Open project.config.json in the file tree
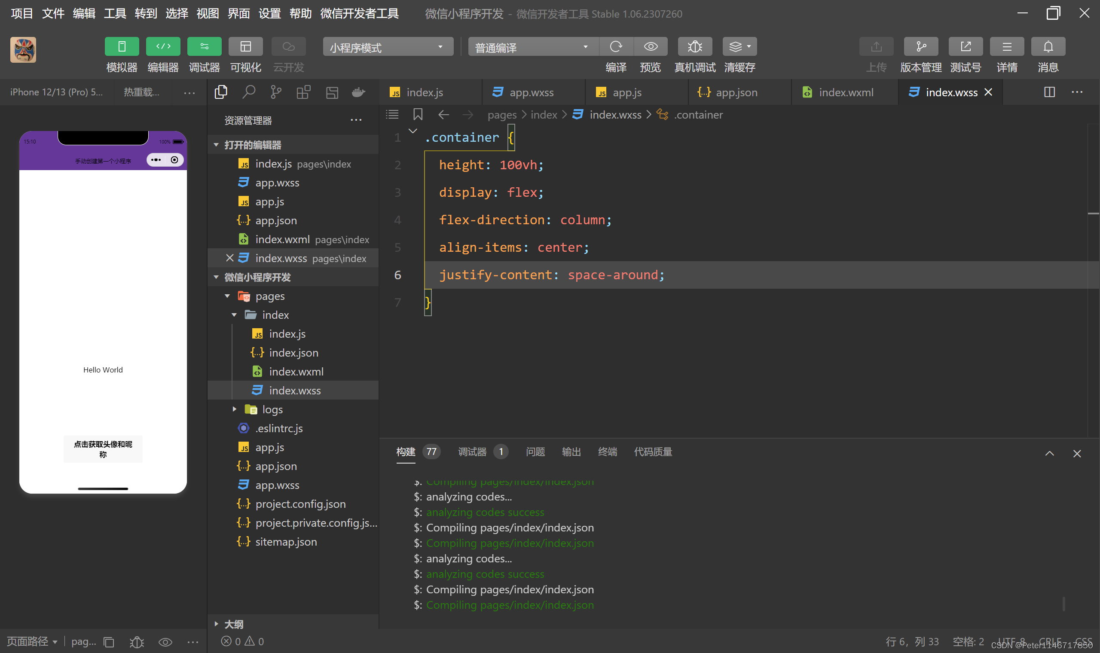 click(300, 504)
